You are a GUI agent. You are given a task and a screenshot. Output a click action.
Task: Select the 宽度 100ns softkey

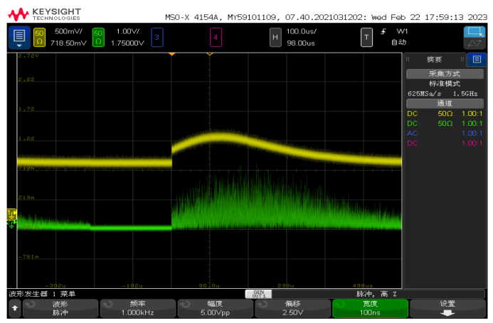[x=370, y=308]
